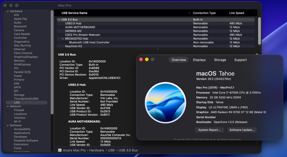Click the split-view divider handle dot

(158, 49)
